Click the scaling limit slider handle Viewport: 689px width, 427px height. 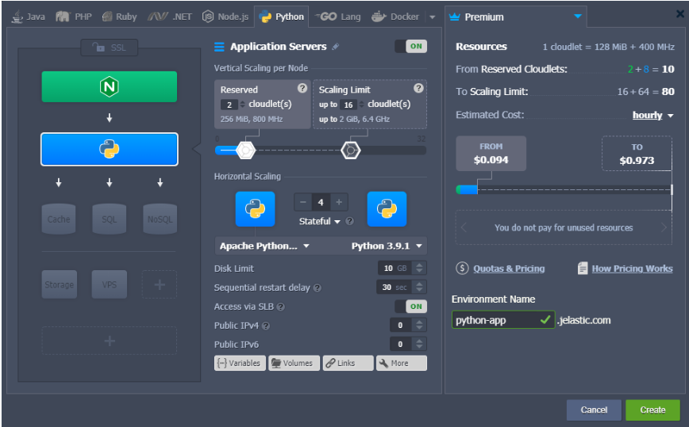pos(351,150)
